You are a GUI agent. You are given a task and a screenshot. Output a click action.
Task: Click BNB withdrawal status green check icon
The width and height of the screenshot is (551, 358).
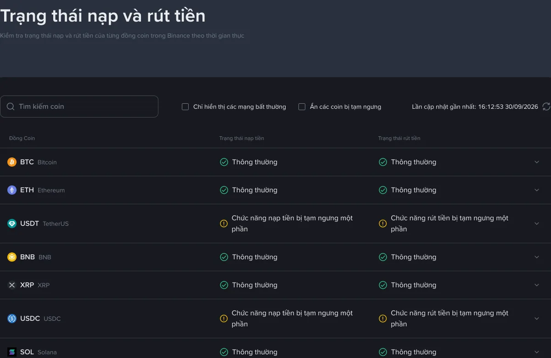coord(383,257)
